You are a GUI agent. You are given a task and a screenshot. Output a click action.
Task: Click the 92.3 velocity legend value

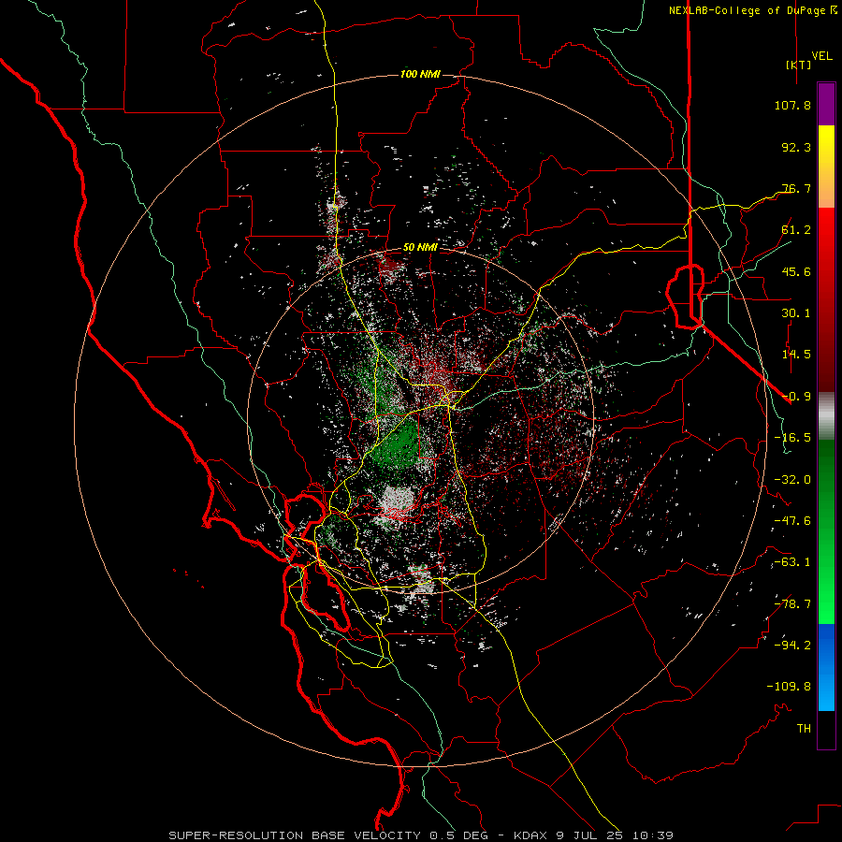point(796,147)
